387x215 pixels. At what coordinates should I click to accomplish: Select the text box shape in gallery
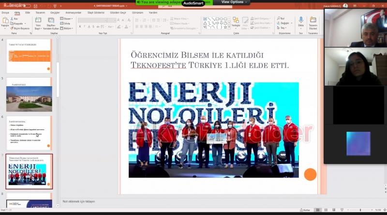pyautogui.click(x=205, y=19)
